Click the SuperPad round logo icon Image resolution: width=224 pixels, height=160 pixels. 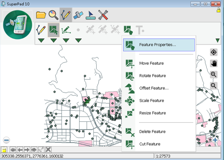pyautogui.click(x=17, y=25)
